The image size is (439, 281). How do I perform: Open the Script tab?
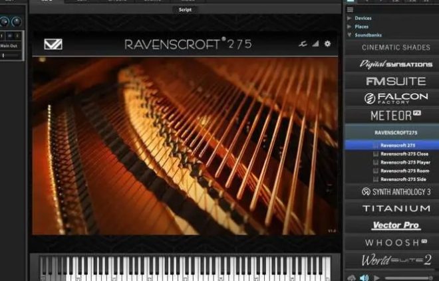click(185, 10)
